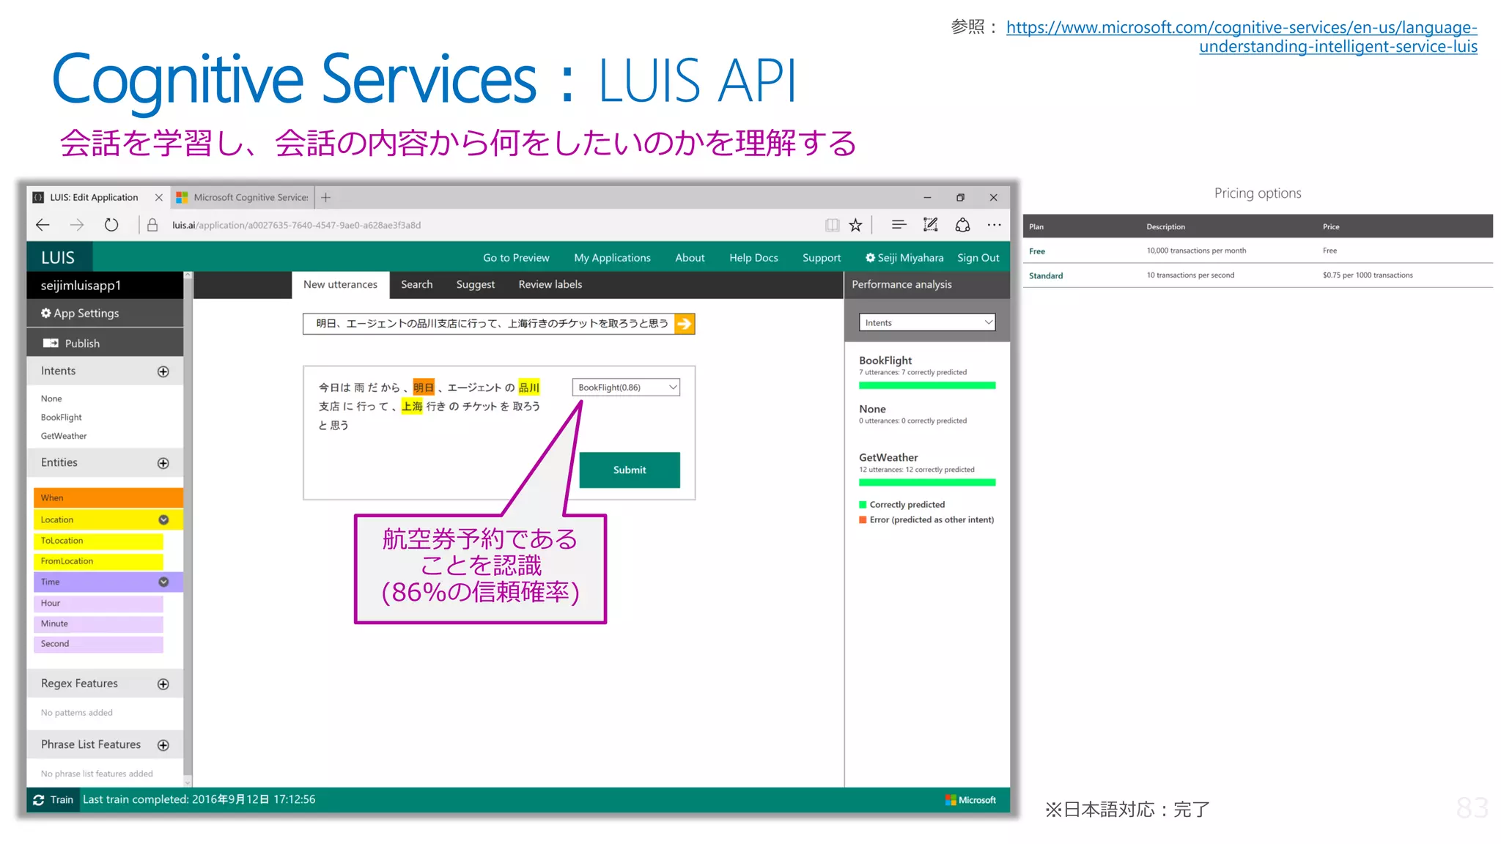Image resolution: width=1501 pixels, height=844 pixels.
Task: Submit utterance with orange arrow button
Action: 685,324
